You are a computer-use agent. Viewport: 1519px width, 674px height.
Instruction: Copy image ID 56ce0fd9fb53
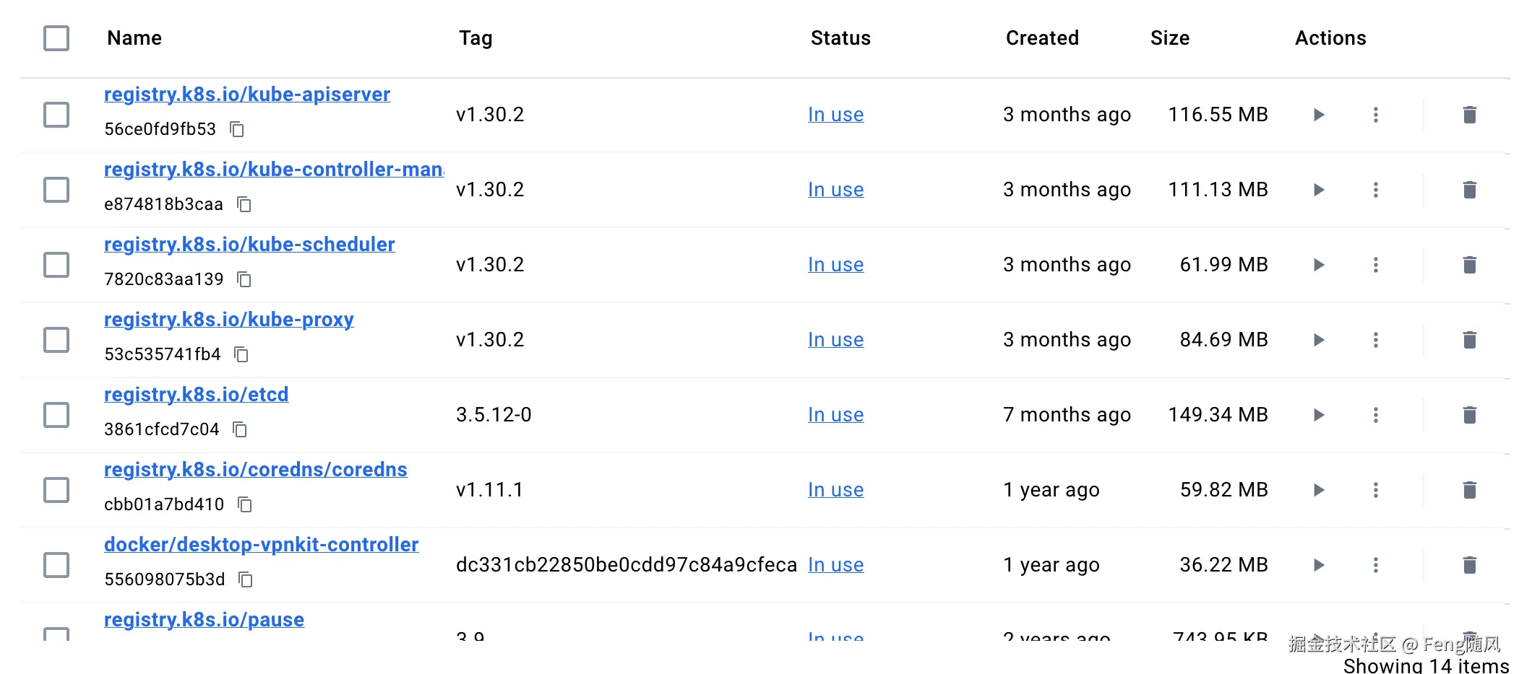237,129
